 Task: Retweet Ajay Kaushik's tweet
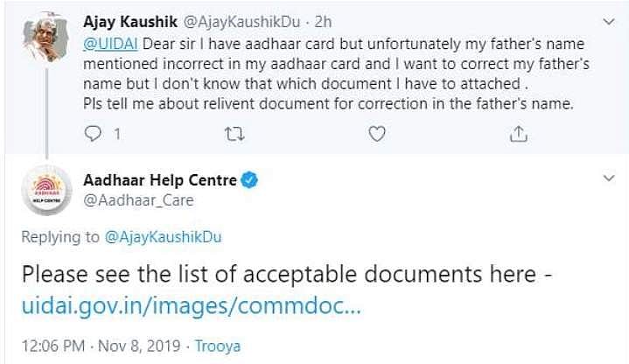[x=234, y=134]
